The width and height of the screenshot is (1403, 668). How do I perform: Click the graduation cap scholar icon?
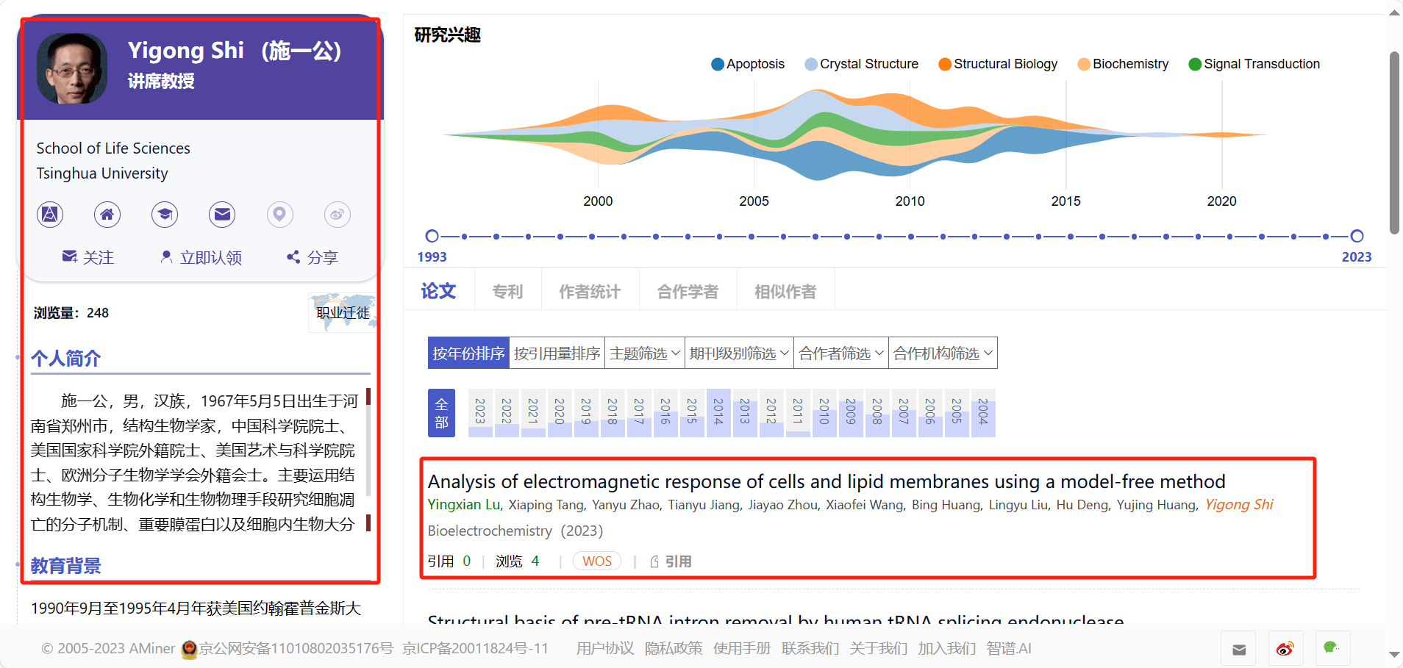point(165,215)
